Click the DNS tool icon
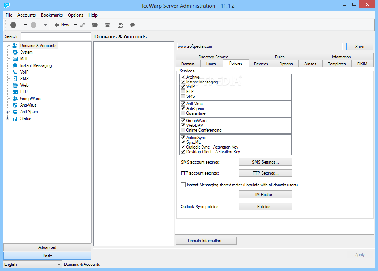The image size is (378, 271). (x=120, y=25)
